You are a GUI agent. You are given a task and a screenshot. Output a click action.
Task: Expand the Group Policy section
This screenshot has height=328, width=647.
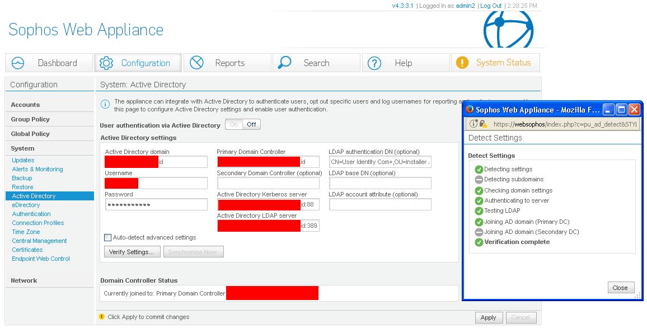(30, 119)
